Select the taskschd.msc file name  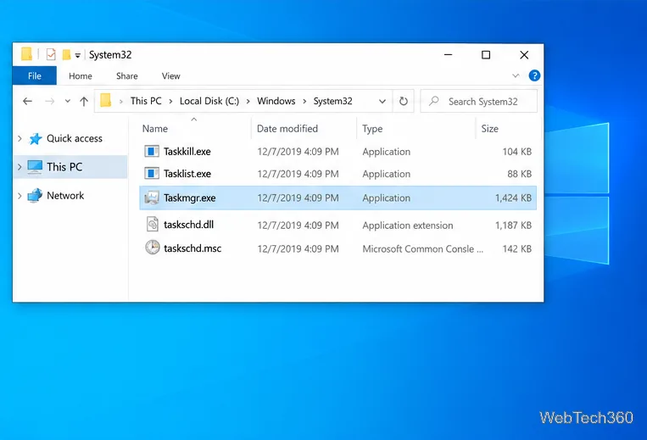(192, 248)
